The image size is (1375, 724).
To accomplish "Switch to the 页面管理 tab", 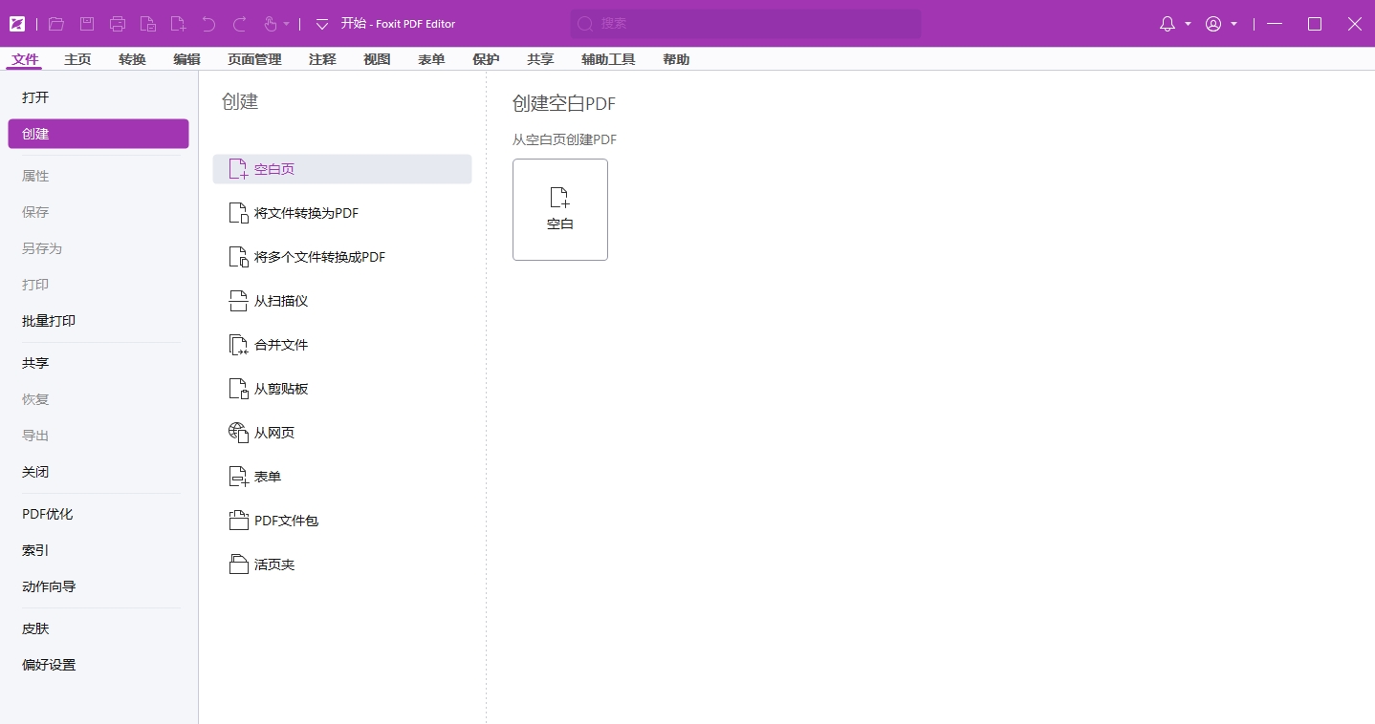I will 254,59.
